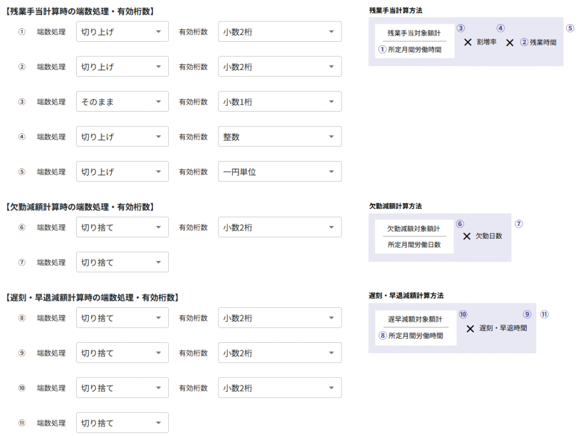Open the row ⑪ 端数処理 dropdown

tap(122, 422)
